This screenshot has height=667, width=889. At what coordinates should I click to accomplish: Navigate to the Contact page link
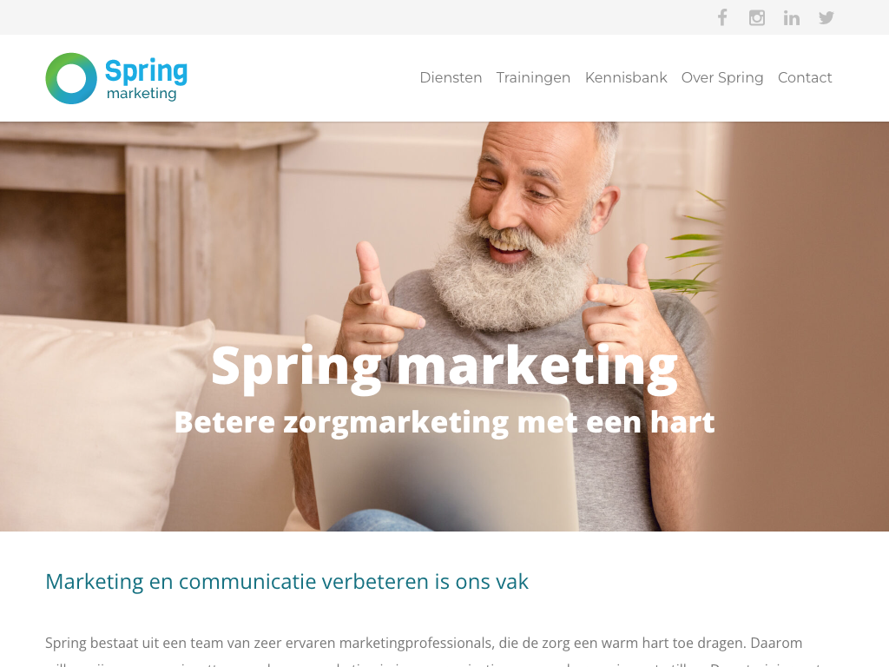pyautogui.click(x=805, y=77)
